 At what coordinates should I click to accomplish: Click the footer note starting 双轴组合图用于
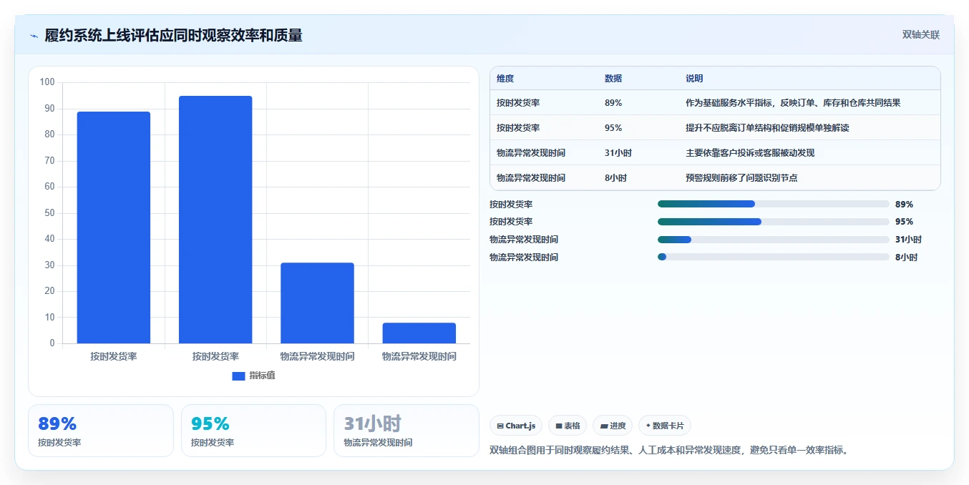668,450
